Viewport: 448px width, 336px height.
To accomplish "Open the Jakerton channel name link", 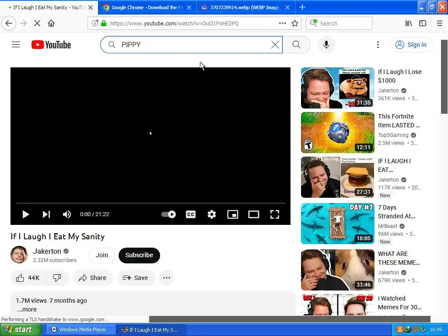I will [x=47, y=251].
